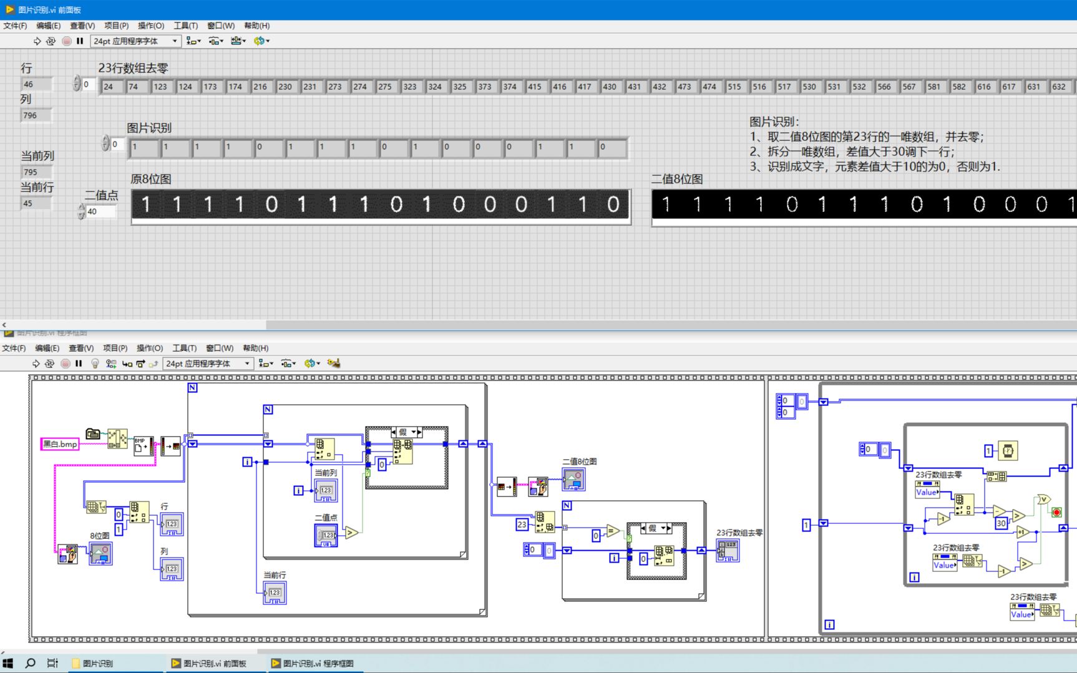Open Distribute Objects dropdown in front panel toolbar
Screen dimensions: 1077x673
[216, 41]
